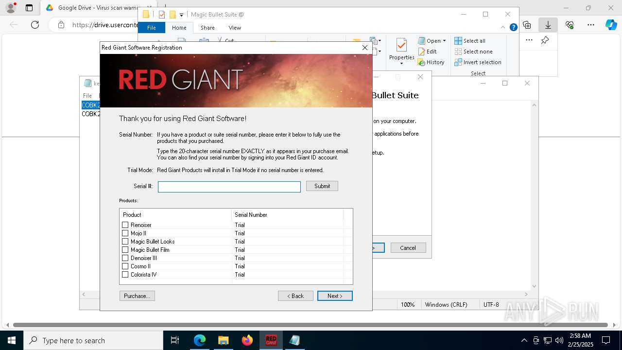
Task: Open the Purchase... page
Action: click(137, 296)
